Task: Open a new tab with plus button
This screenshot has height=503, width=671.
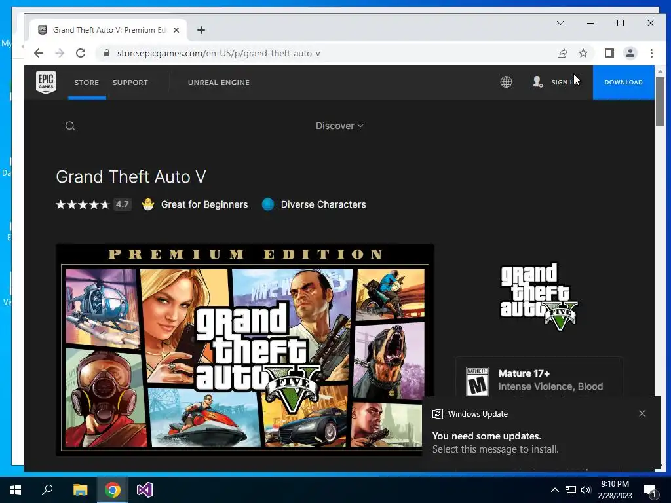Action: coord(201,30)
